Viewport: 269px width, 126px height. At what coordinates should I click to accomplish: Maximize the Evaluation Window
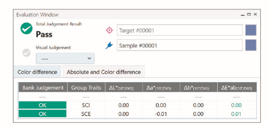tap(249, 14)
